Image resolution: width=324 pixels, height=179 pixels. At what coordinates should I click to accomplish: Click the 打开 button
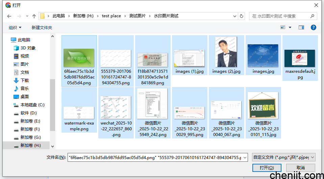(267, 168)
